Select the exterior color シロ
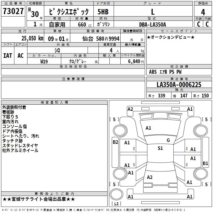This screenshot has height=213, width=213. [x=57, y=50]
